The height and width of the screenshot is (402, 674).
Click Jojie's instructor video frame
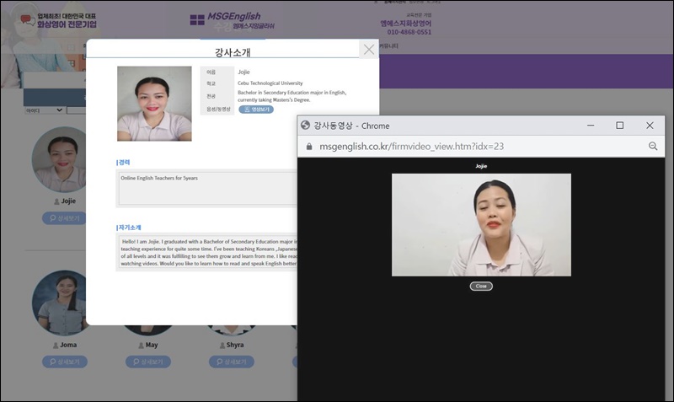481,225
